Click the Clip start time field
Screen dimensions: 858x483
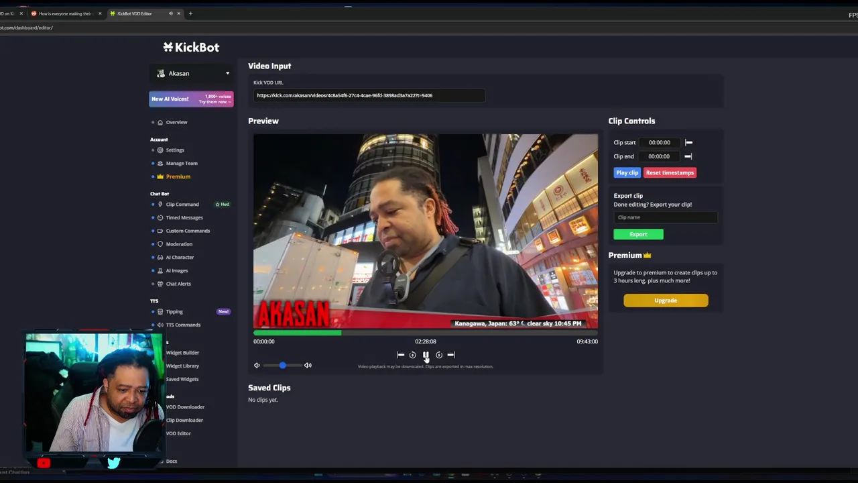coord(660,142)
